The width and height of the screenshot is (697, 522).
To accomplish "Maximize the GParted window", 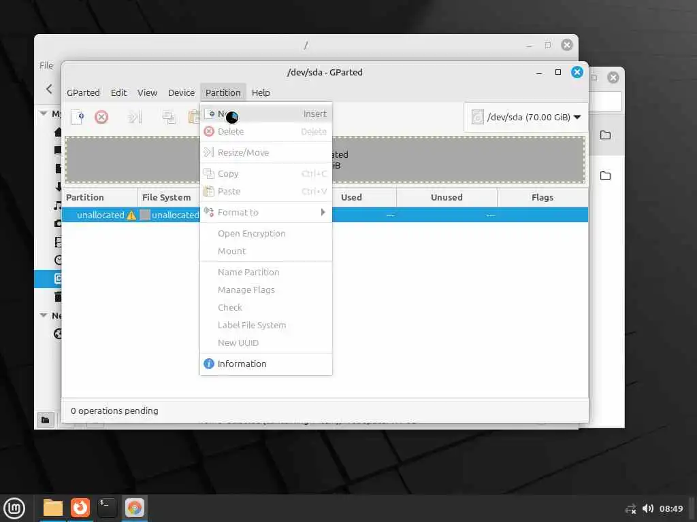I will coord(558,72).
